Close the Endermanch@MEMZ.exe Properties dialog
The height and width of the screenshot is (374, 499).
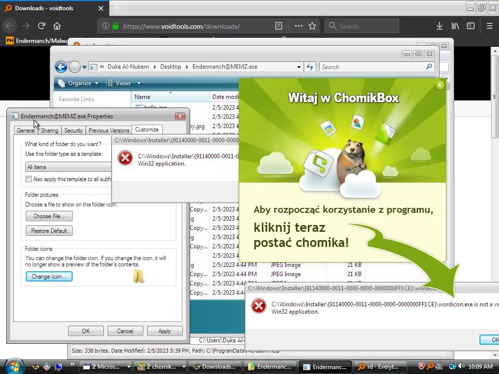point(180,116)
